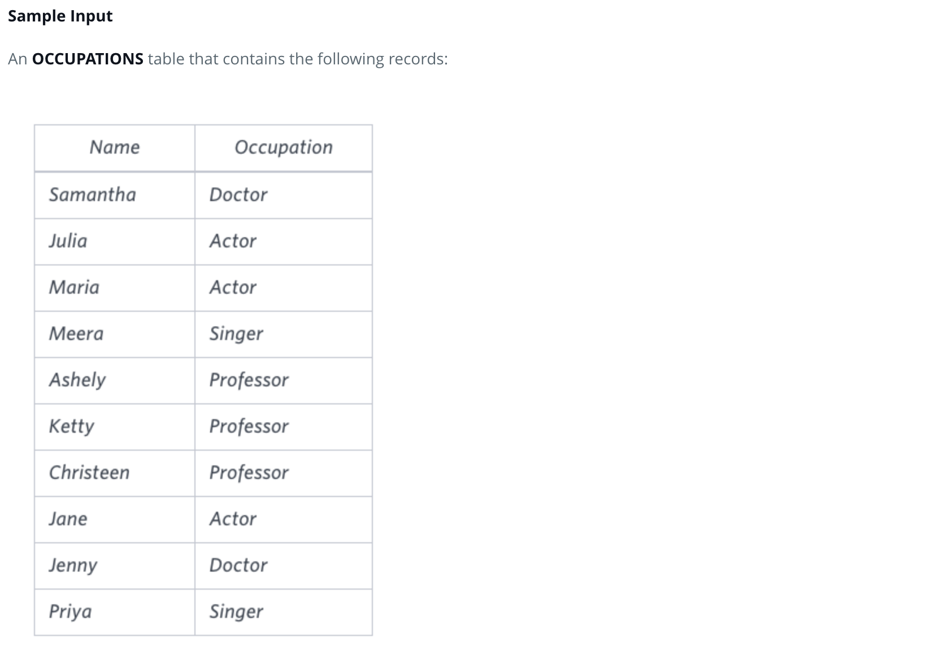Select the Christeen name cell

coord(115,473)
